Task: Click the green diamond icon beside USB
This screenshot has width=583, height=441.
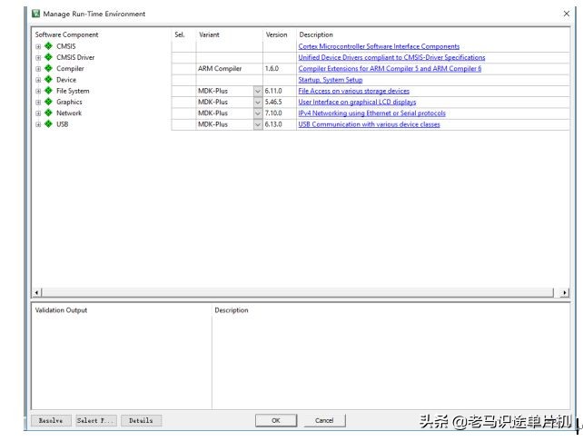Action: tap(48, 123)
